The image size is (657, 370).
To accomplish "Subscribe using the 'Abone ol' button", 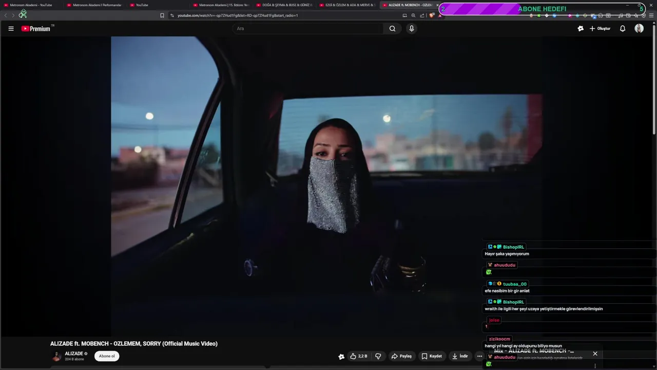I will [107, 356].
